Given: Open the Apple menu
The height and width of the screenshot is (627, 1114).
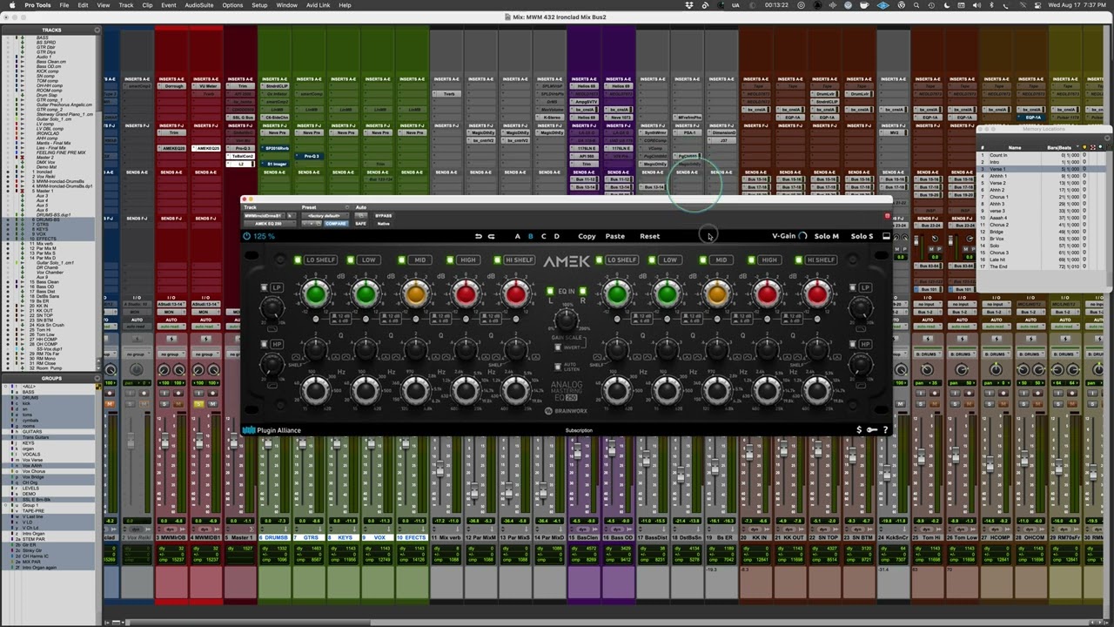Looking at the screenshot, I should (11, 5).
